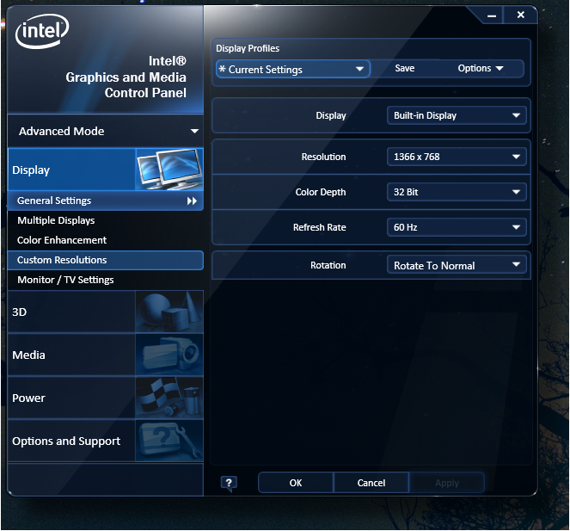
Task: Expand the Advanced Mode dropdown
Action: pyautogui.click(x=106, y=131)
